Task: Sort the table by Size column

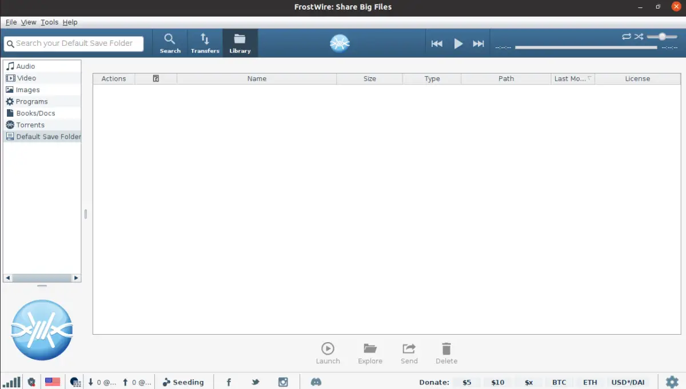Action: [x=370, y=79]
